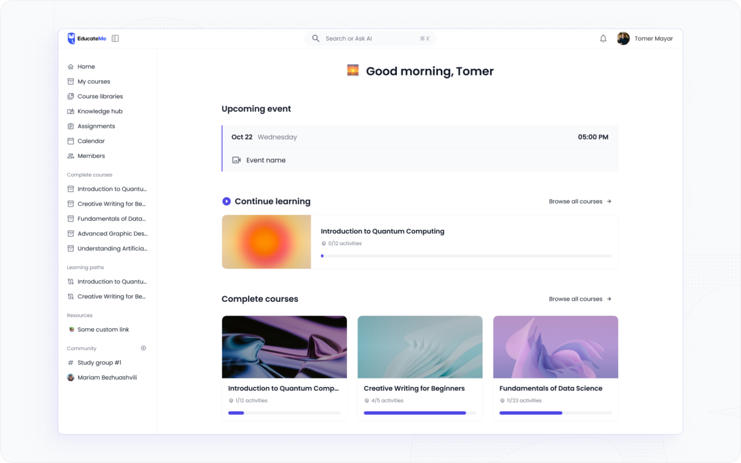Click the video camera event icon
The image size is (741, 463).
click(x=237, y=160)
